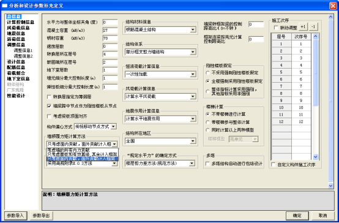Select 带楼梯参与整体计算 radio
339x223 pixels.
click(207, 123)
